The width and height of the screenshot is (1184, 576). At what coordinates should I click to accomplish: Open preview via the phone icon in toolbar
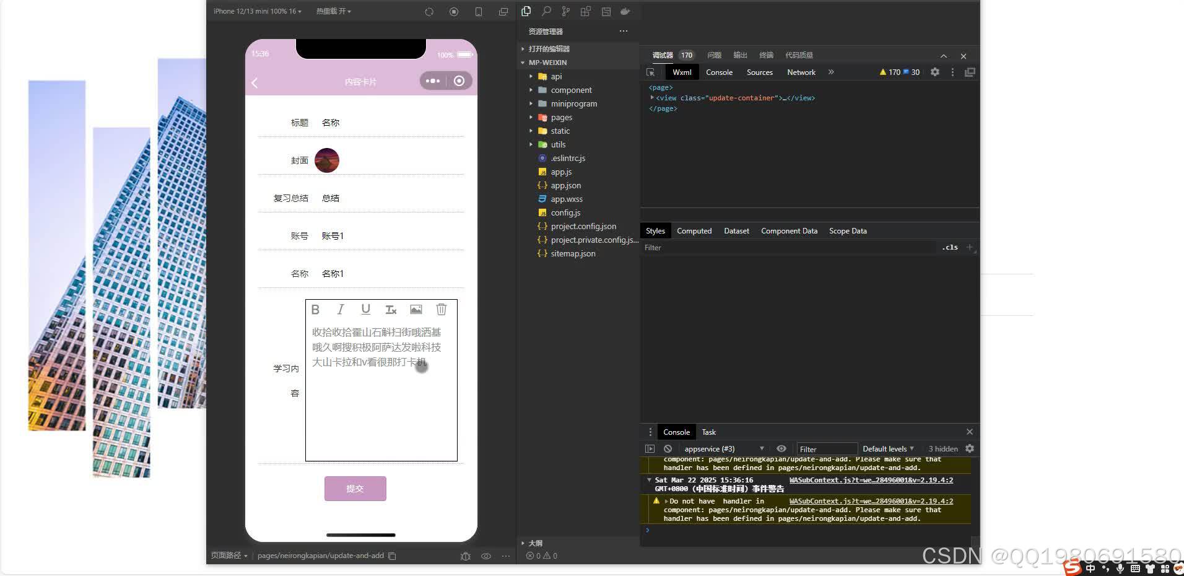[x=478, y=11]
